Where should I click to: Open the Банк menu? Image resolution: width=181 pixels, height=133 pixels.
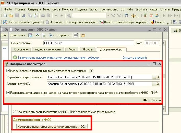[x=46, y=9]
